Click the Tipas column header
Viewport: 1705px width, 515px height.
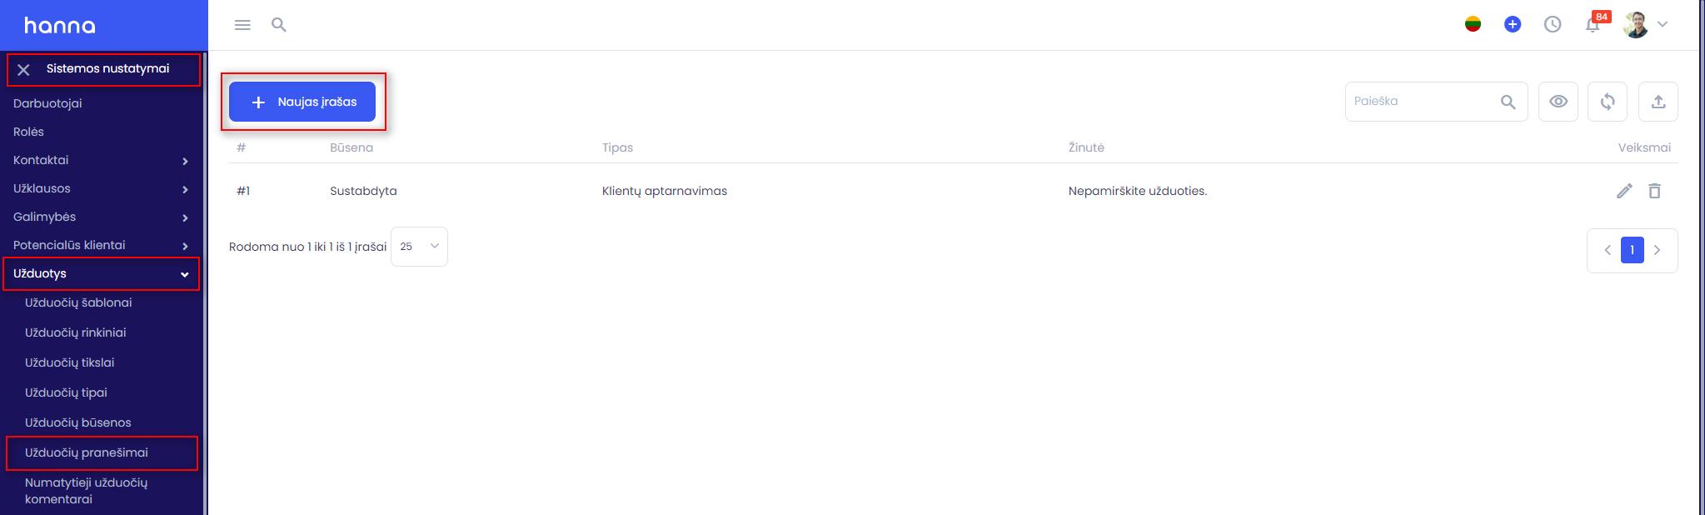click(x=617, y=147)
